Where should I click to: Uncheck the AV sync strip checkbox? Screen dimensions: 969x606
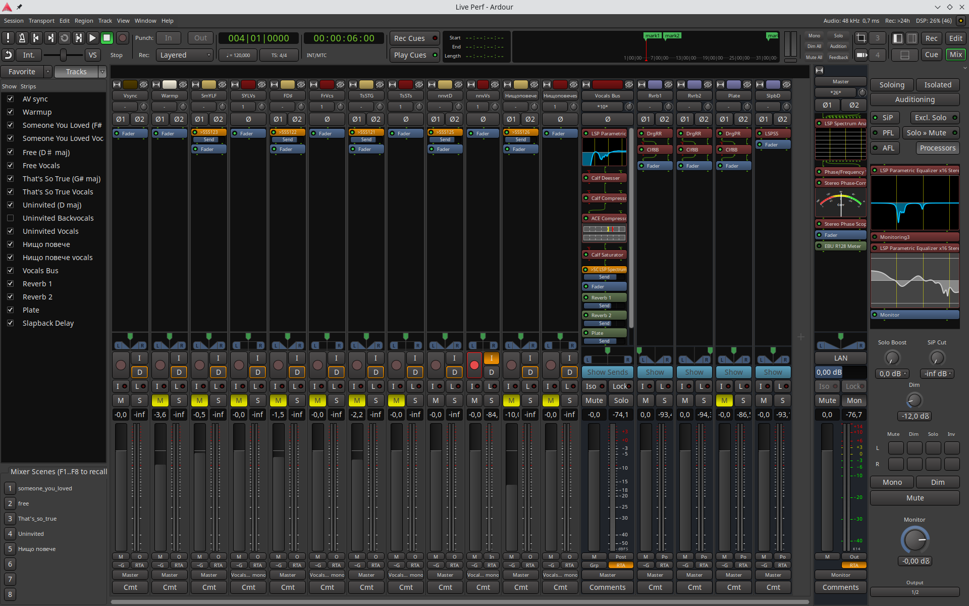pyautogui.click(x=10, y=99)
